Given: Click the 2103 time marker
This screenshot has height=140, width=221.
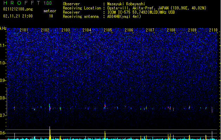Looking at the screenshot, I should pyautogui.click(x=66, y=30).
